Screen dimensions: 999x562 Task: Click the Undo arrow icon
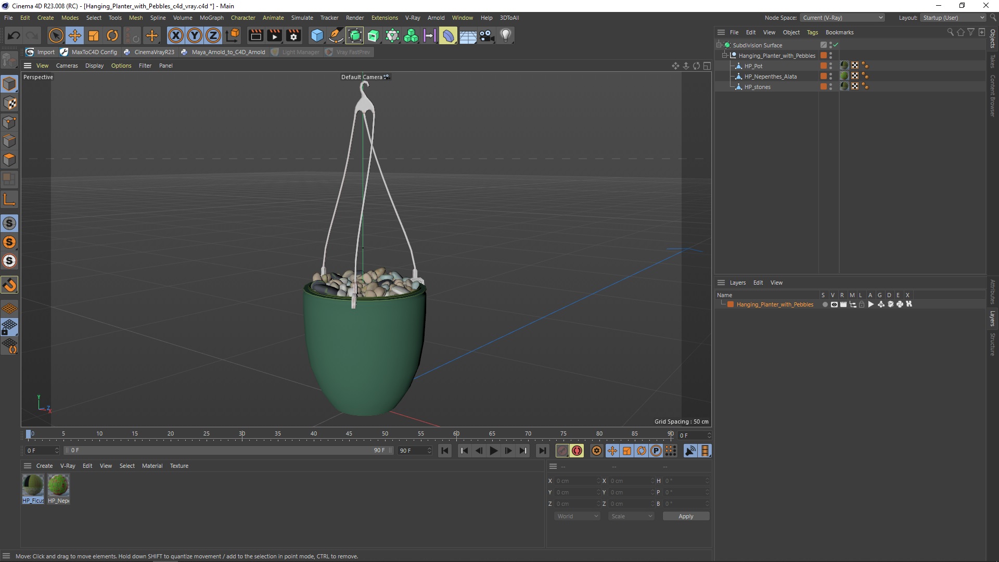14,35
